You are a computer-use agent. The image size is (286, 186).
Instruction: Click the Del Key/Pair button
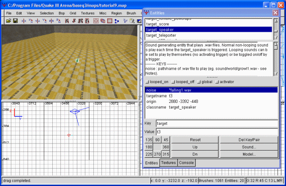pyautogui.click(x=249, y=140)
